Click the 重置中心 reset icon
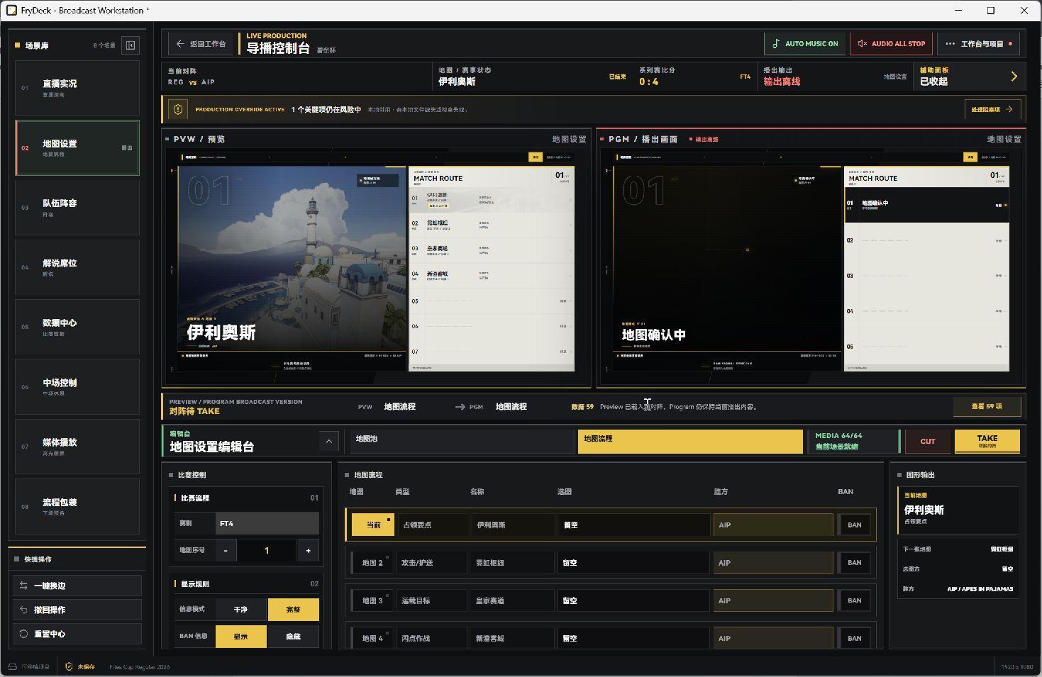This screenshot has height=677, width=1042. pyautogui.click(x=23, y=634)
